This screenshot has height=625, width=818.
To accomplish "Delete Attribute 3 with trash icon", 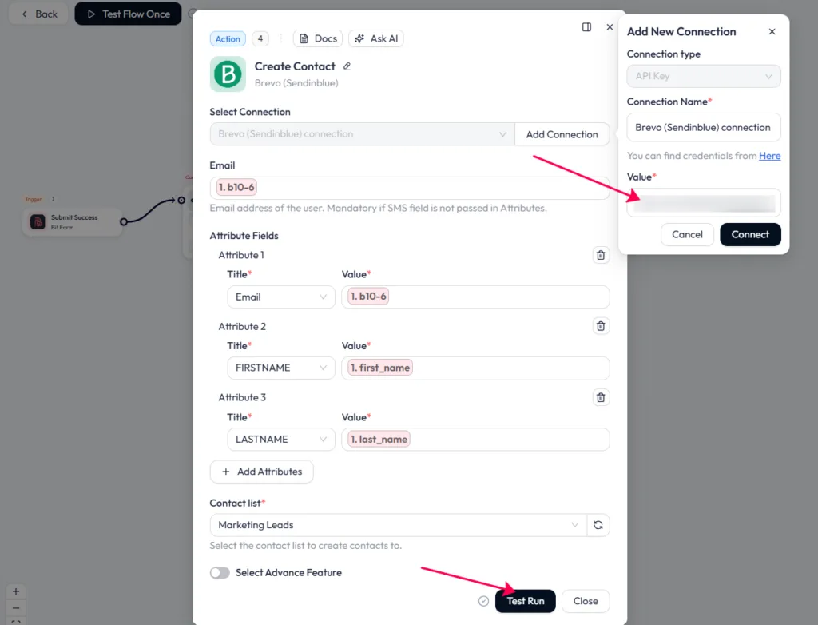I will click(x=601, y=398).
